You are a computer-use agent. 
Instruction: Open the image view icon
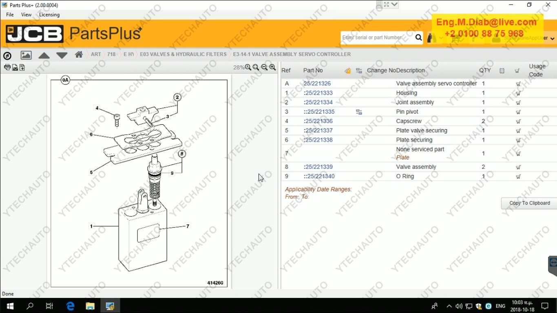26,55
